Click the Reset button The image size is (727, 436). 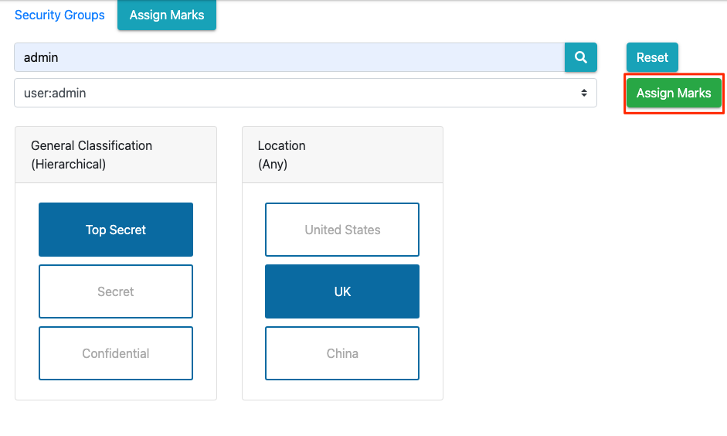652,57
